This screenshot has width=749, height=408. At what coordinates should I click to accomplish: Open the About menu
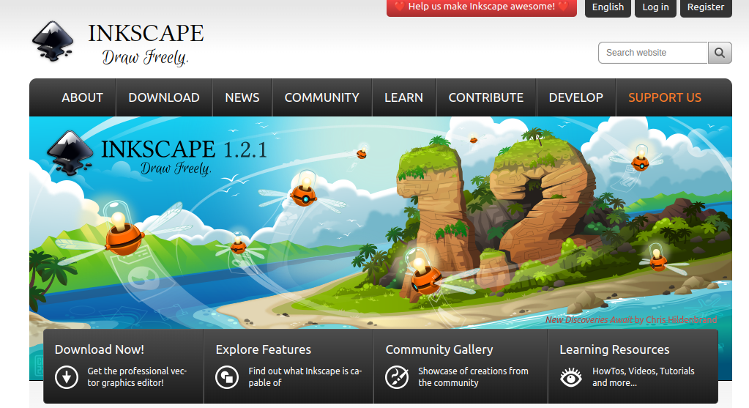click(82, 97)
